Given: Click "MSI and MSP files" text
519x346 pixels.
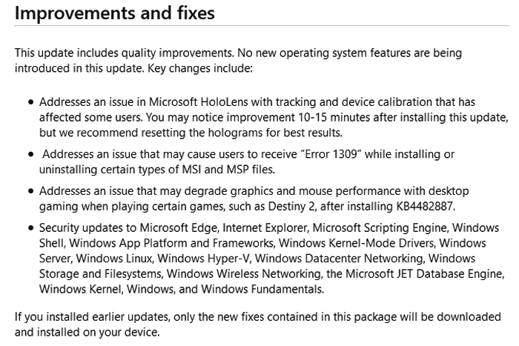Looking at the screenshot, I should point(228,170).
